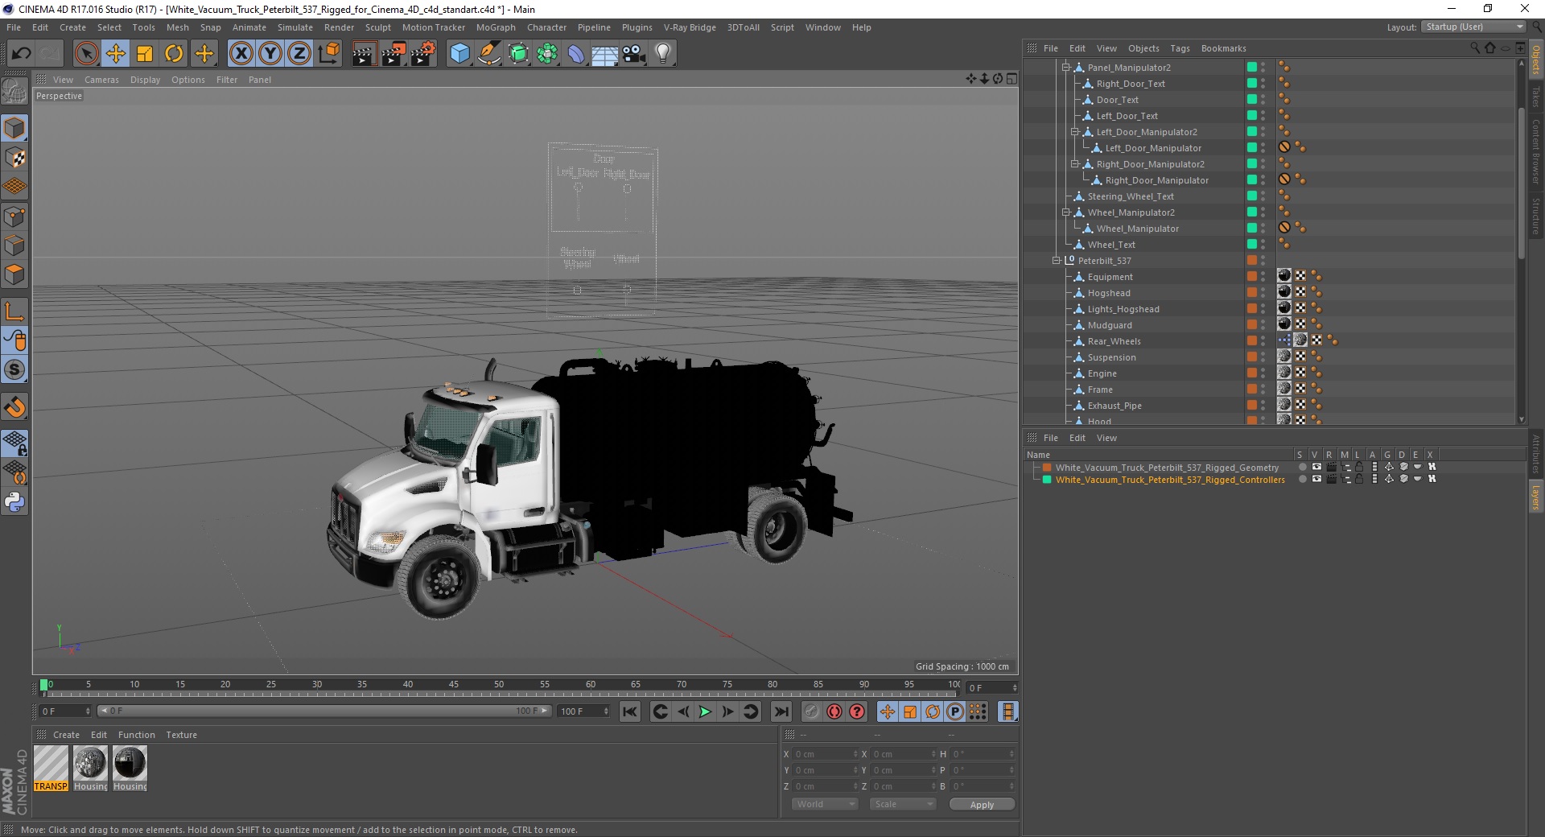Select the second Housing material thumbnail
Image resolution: width=1545 pixels, height=837 pixels.
(130, 769)
